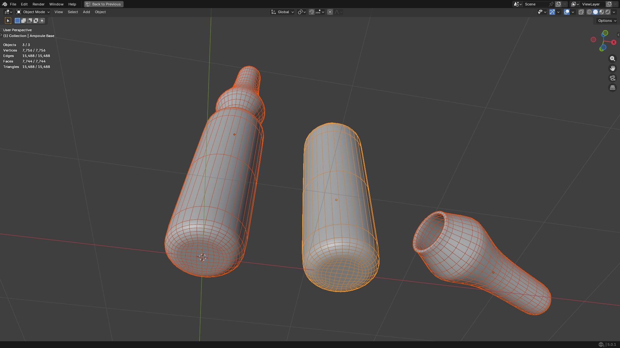Viewport: 620px width, 348px height.
Task: Click the status bar globe icon
Action: coord(601,344)
